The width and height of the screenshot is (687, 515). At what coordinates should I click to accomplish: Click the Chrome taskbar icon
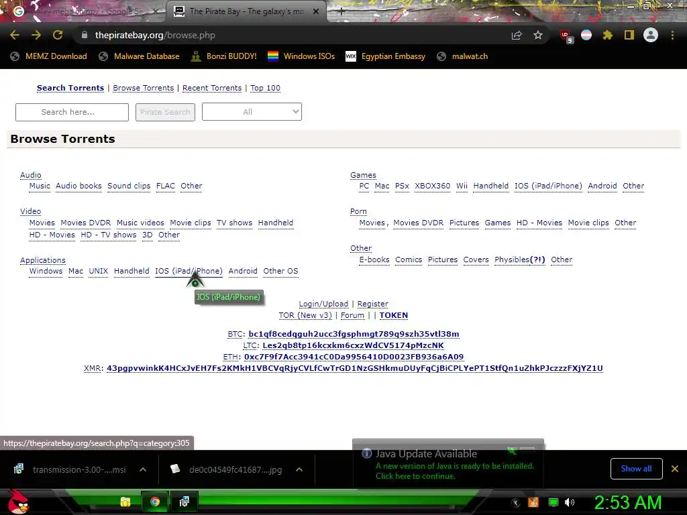(x=155, y=502)
